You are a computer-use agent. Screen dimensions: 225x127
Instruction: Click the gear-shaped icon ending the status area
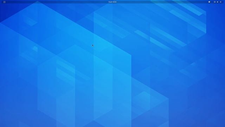pyautogui.click(x=220, y=2)
